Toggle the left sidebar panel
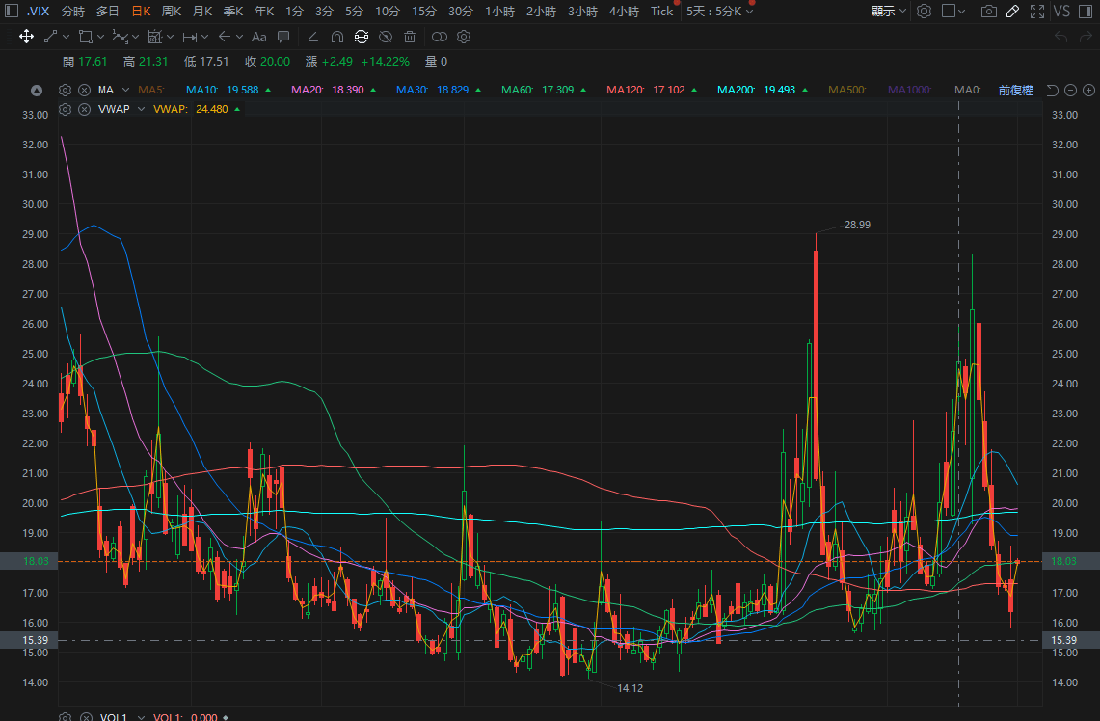Viewport: 1100px width, 721px height. coord(10,12)
